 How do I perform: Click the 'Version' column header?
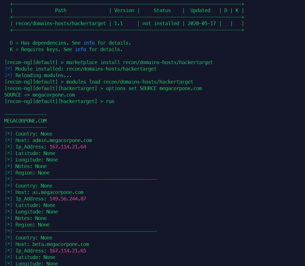(124, 10)
